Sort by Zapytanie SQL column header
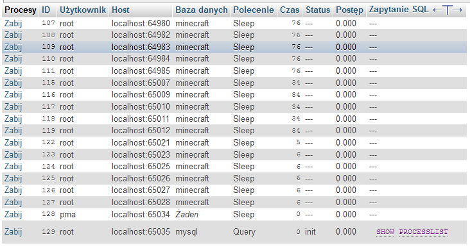 click(x=399, y=10)
